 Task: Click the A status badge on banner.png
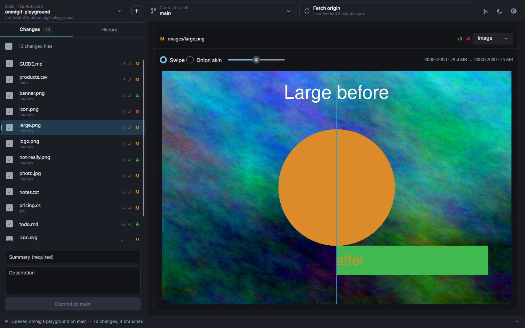click(137, 96)
